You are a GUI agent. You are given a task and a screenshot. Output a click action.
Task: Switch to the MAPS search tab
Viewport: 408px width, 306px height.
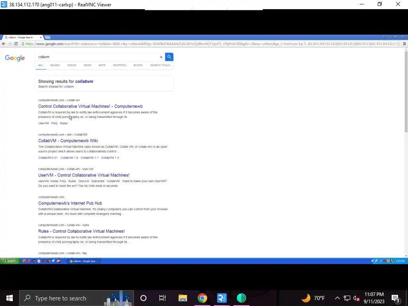coord(102,65)
